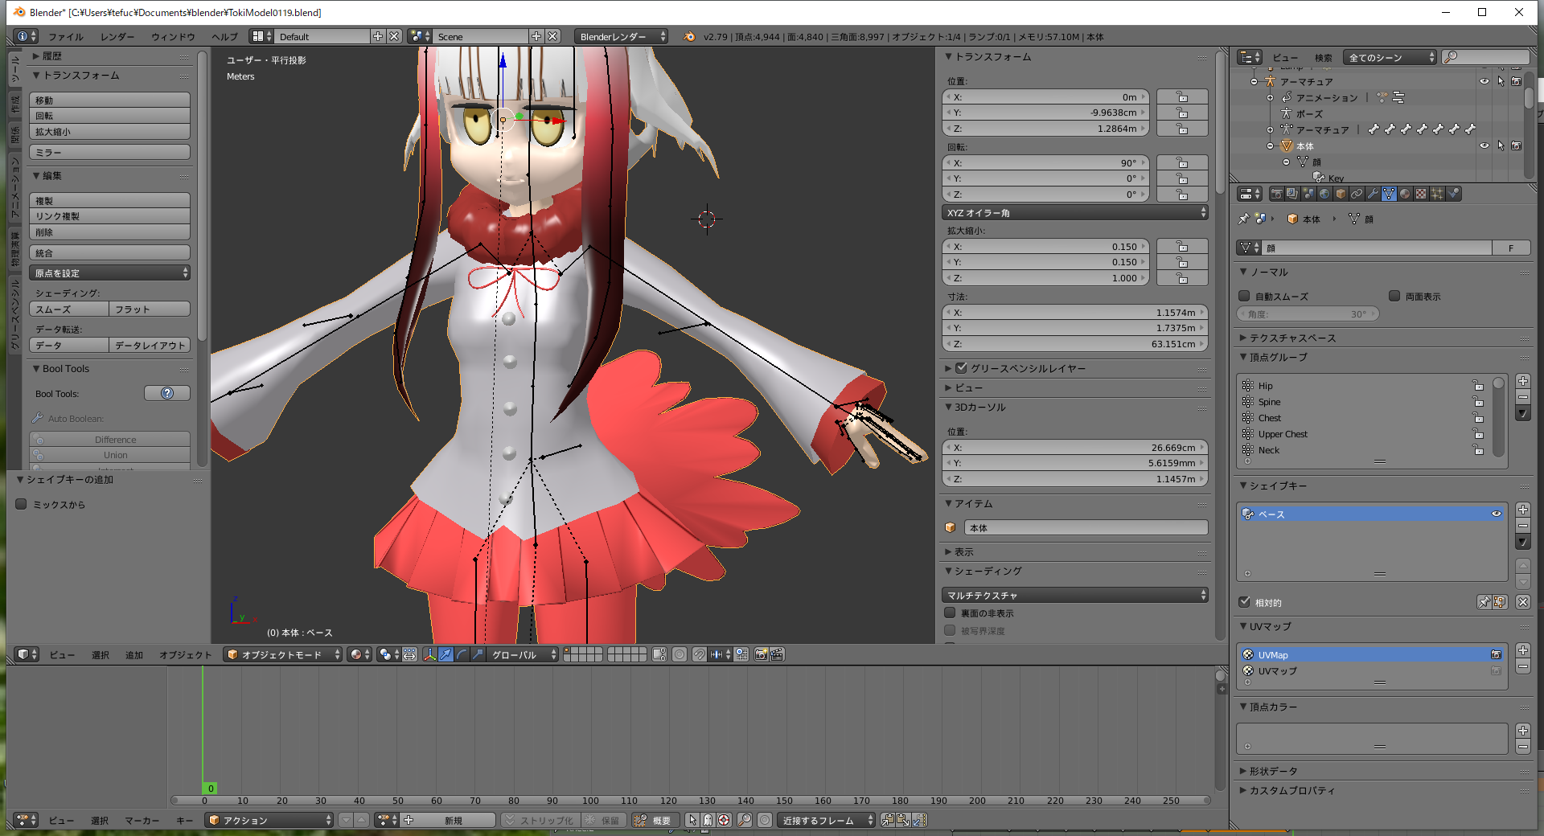Open the マルチテクスチャ shading dropdown
Image resolution: width=1544 pixels, height=836 pixels.
[x=1075, y=596]
